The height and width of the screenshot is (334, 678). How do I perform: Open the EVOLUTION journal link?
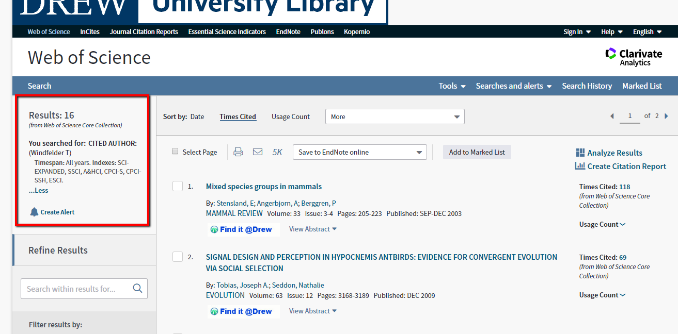[x=225, y=295]
